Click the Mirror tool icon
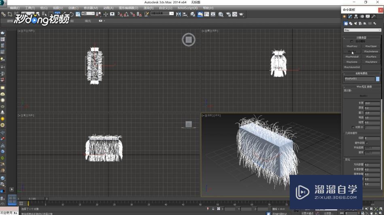Screen dimensions: 384x215 tap(178, 14)
